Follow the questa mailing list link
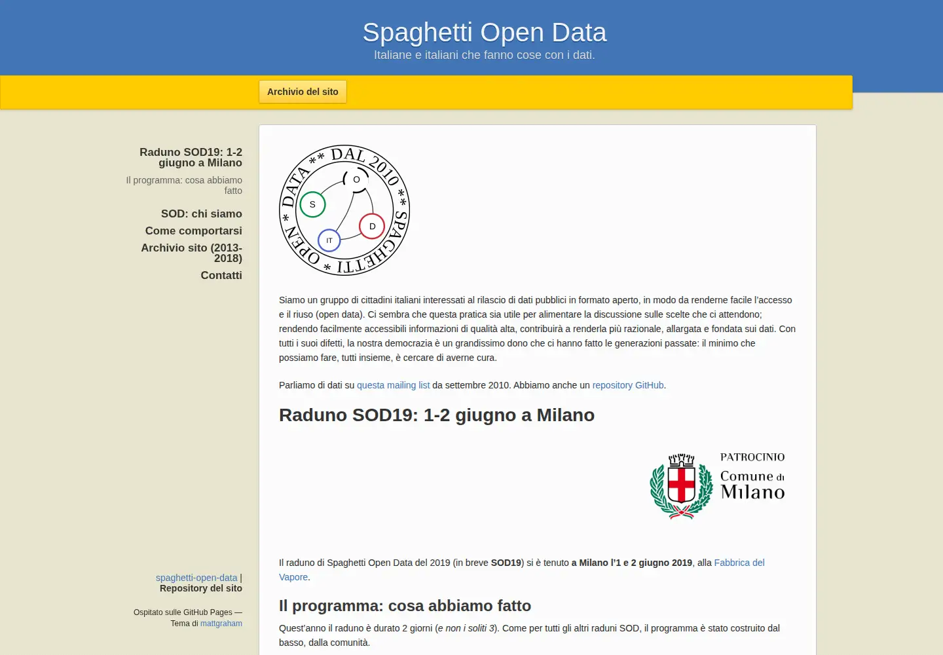This screenshot has width=943, height=655. (394, 385)
